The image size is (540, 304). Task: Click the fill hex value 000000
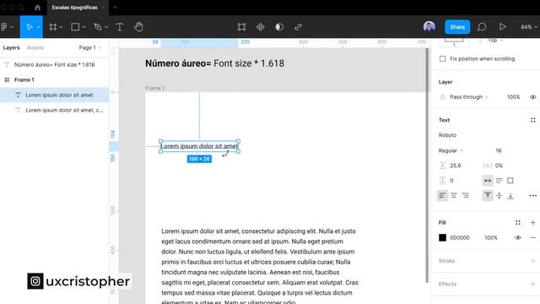coord(460,238)
